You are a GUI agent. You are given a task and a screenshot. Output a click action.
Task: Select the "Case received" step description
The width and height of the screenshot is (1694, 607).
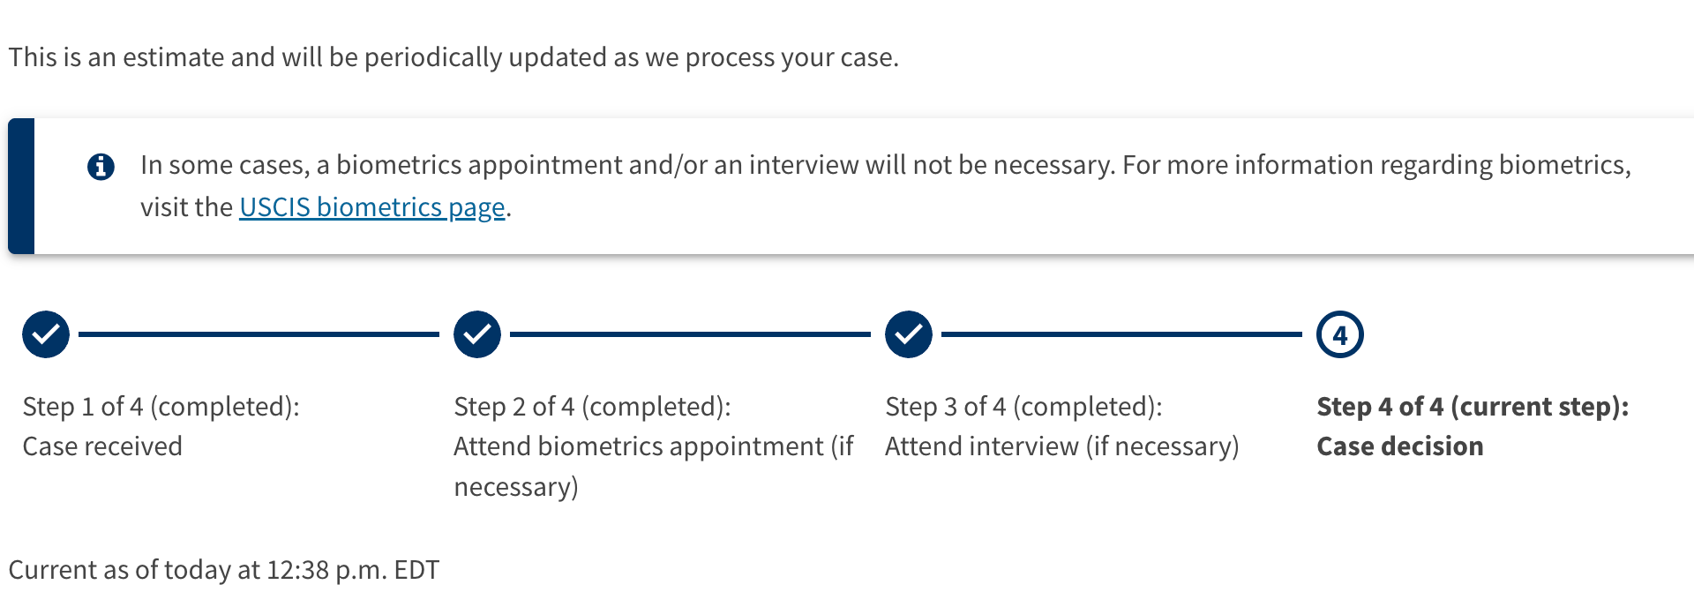(x=102, y=446)
